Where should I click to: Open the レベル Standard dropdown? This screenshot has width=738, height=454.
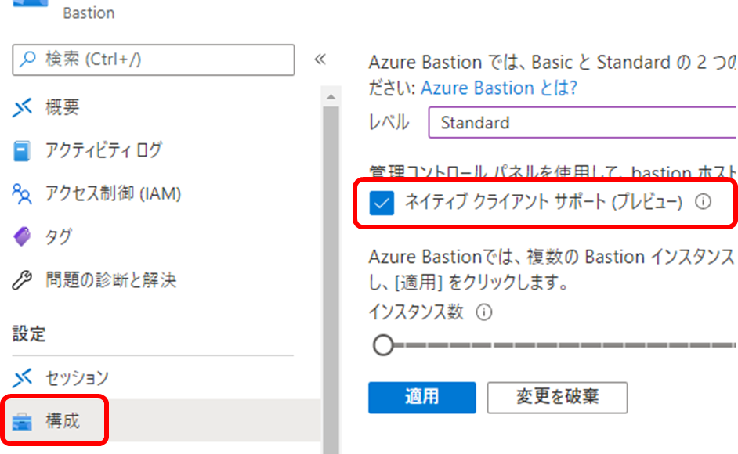click(583, 122)
